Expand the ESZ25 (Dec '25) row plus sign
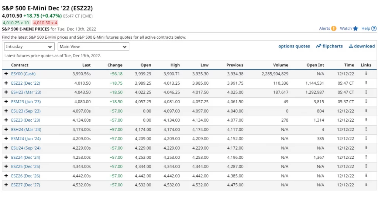Image resolution: width=378 pixels, height=200 pixels. pyautogui.click(x=6, y=166)
